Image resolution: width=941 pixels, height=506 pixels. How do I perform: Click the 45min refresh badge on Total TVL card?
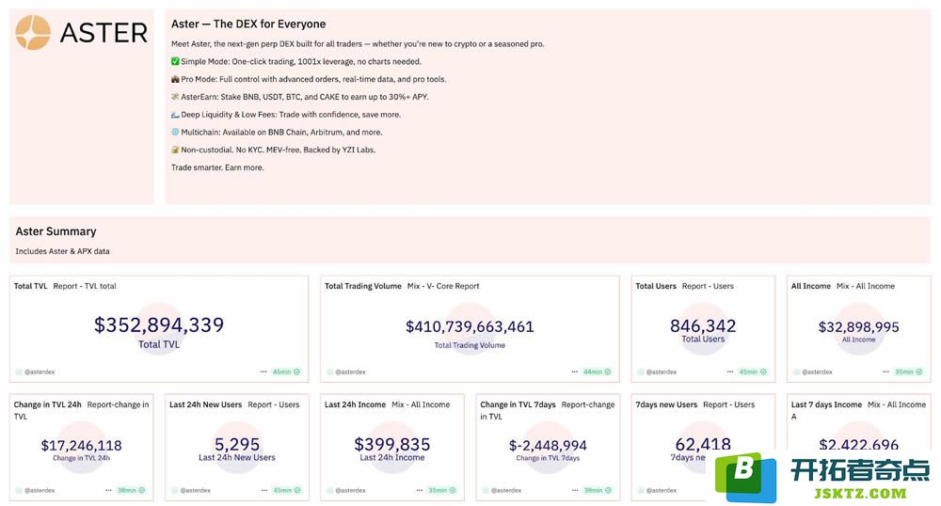(x=286, y=372)
